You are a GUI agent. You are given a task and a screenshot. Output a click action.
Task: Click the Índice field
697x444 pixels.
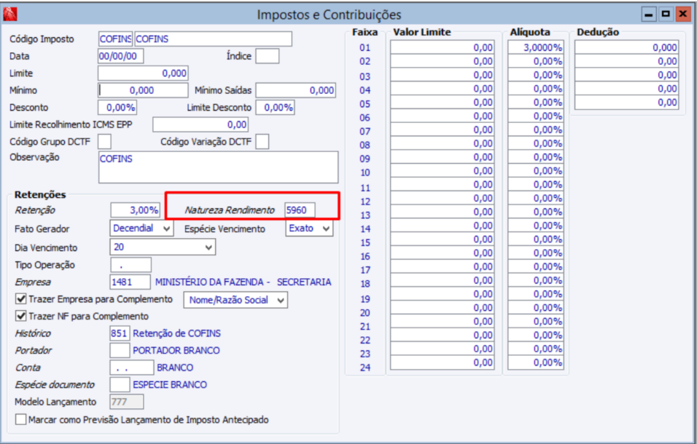point(267,56)
